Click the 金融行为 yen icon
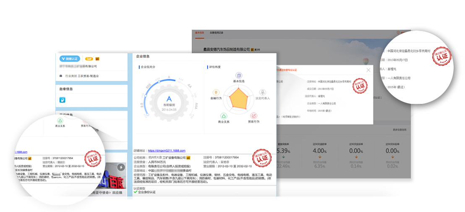465x212 pixels. 216,92
